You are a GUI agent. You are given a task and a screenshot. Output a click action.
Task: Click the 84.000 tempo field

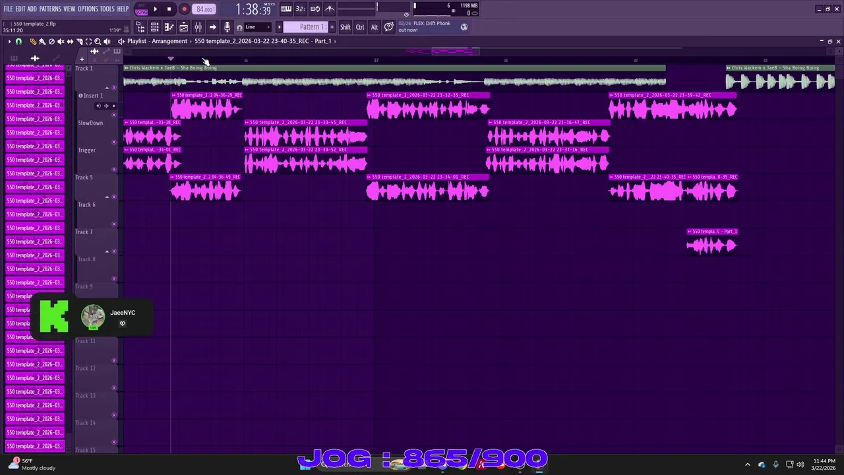pos(204,9)
